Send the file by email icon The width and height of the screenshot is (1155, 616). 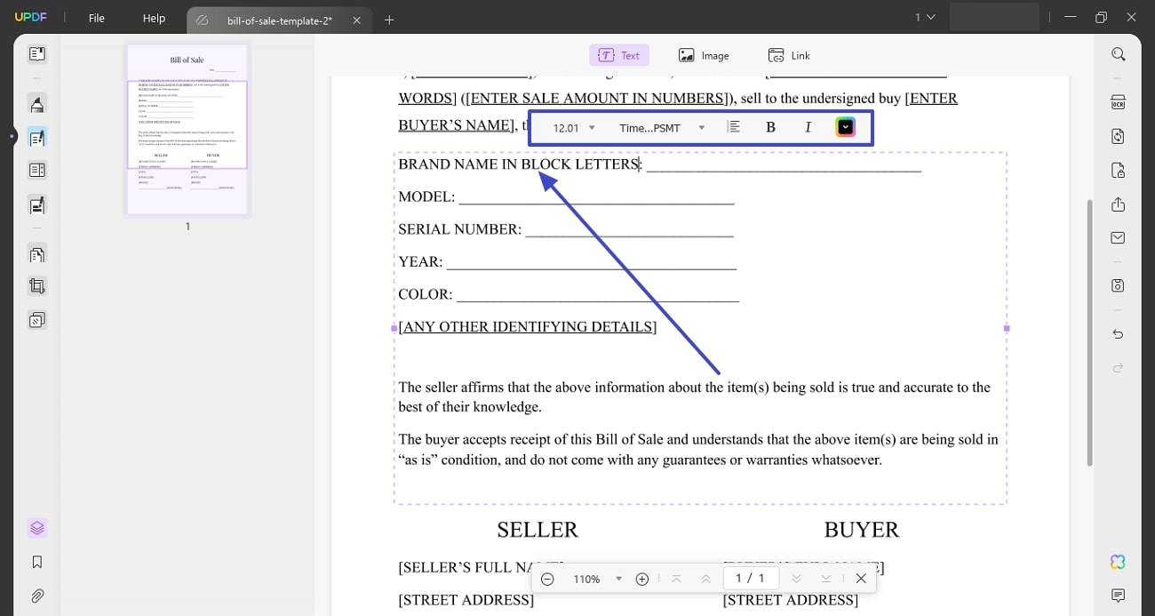point(1118,237)
